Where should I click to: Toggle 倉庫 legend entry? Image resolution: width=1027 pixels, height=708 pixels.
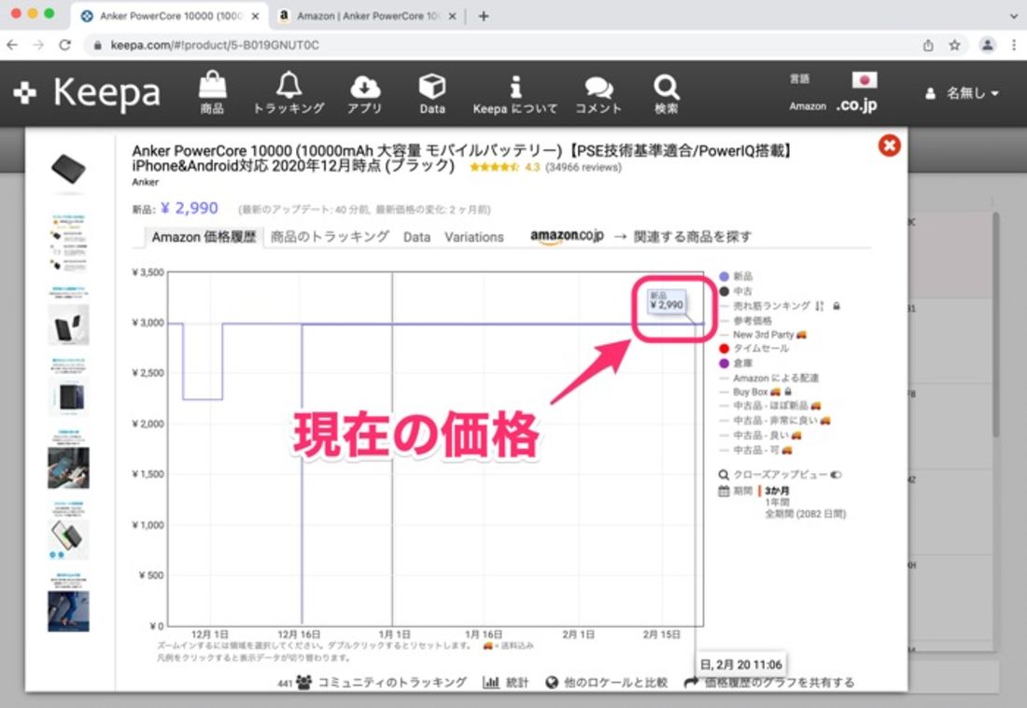(737, 363)
